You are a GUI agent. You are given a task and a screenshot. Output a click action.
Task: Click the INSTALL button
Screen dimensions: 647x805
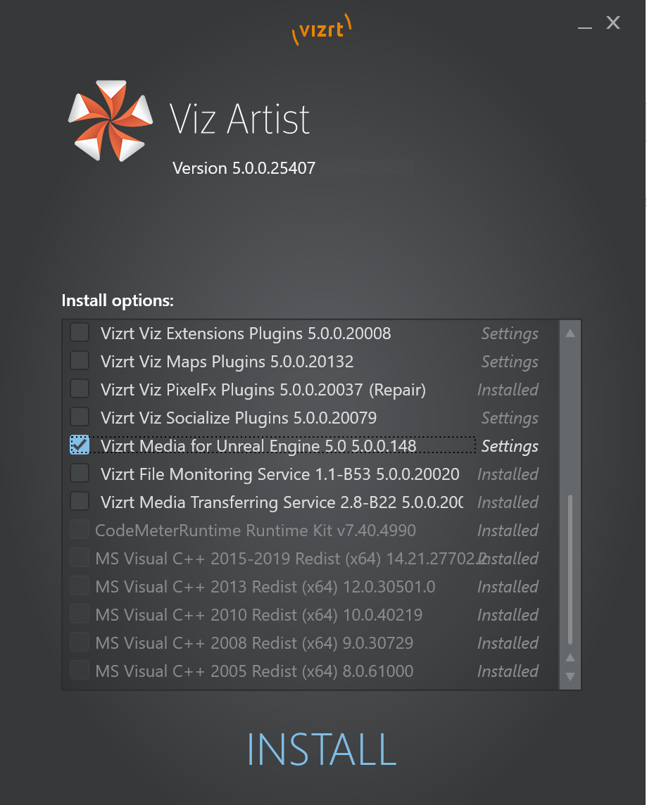coord(322,749)
